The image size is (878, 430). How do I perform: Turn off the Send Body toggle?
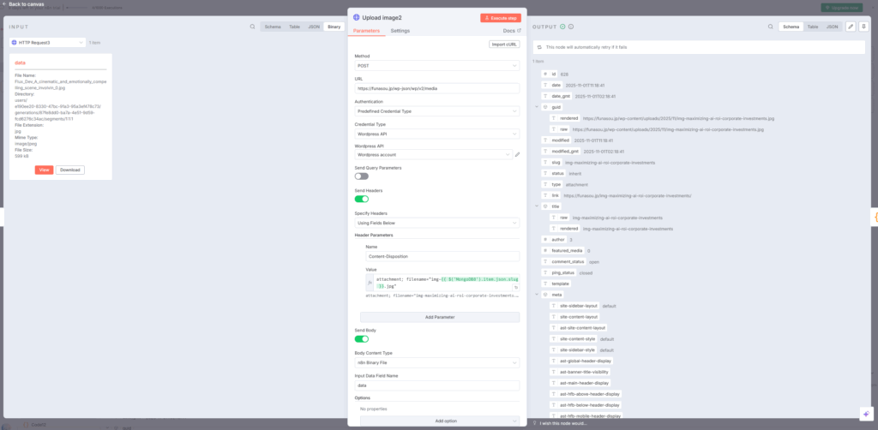pos(362,338)
